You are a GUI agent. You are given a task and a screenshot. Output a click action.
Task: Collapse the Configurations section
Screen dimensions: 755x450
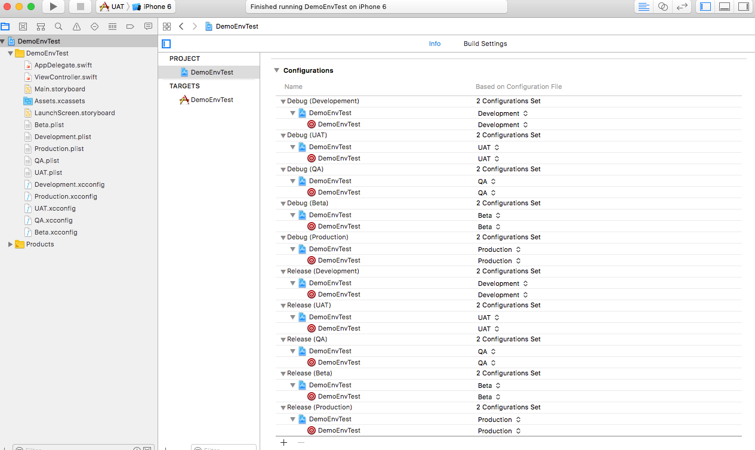click(276, 70)
